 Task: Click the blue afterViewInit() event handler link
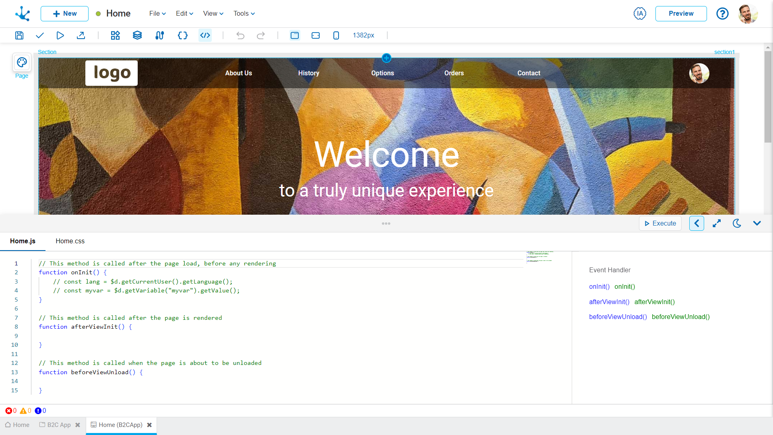[x=609, y=302]
